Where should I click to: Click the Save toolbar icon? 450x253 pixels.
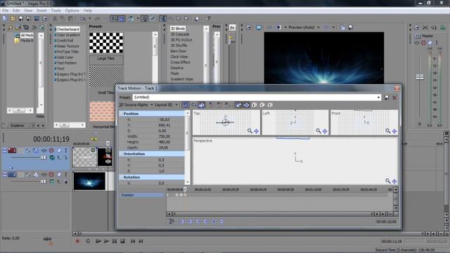(20, 19)
